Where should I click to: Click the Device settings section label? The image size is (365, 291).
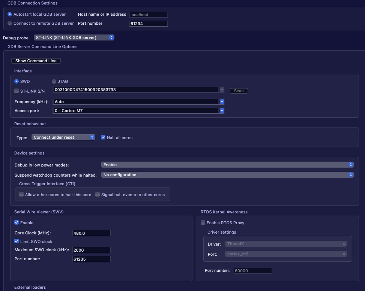(29, 153)
